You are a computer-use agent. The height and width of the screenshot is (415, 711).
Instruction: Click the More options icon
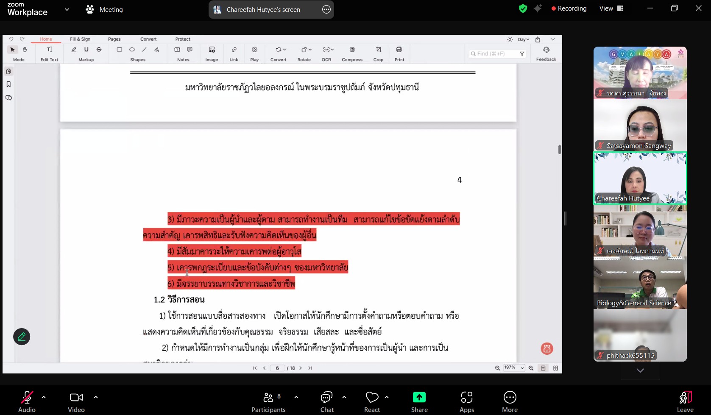point(510,398)
